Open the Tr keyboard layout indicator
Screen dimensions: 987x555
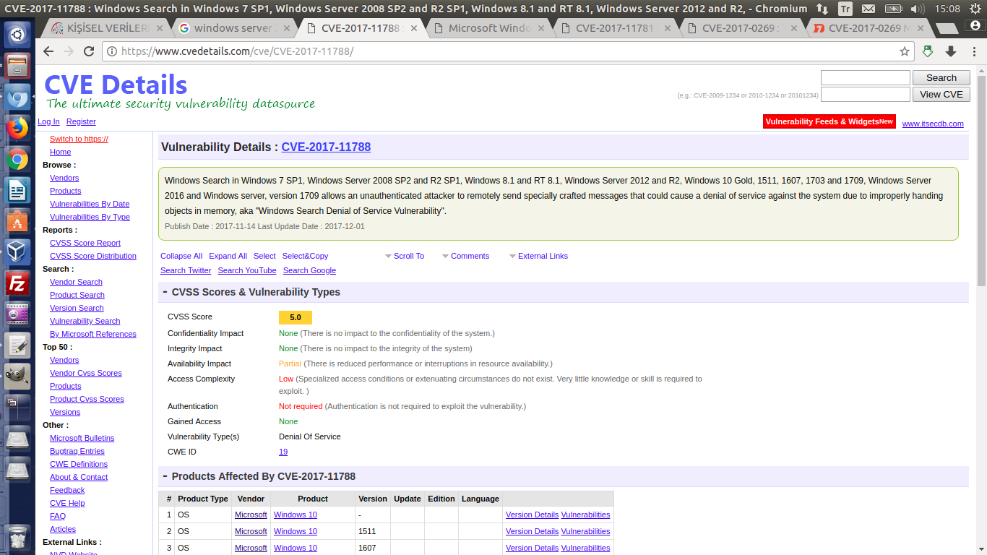pyautogui.click(x=845, y=9)
